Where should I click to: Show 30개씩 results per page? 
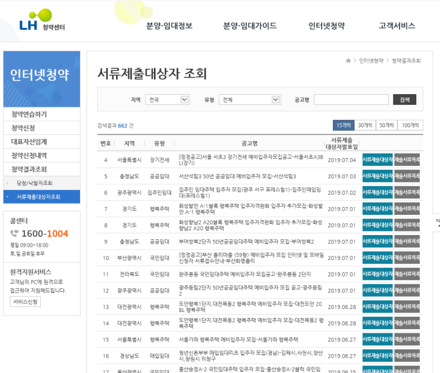[x=365, y=126]
